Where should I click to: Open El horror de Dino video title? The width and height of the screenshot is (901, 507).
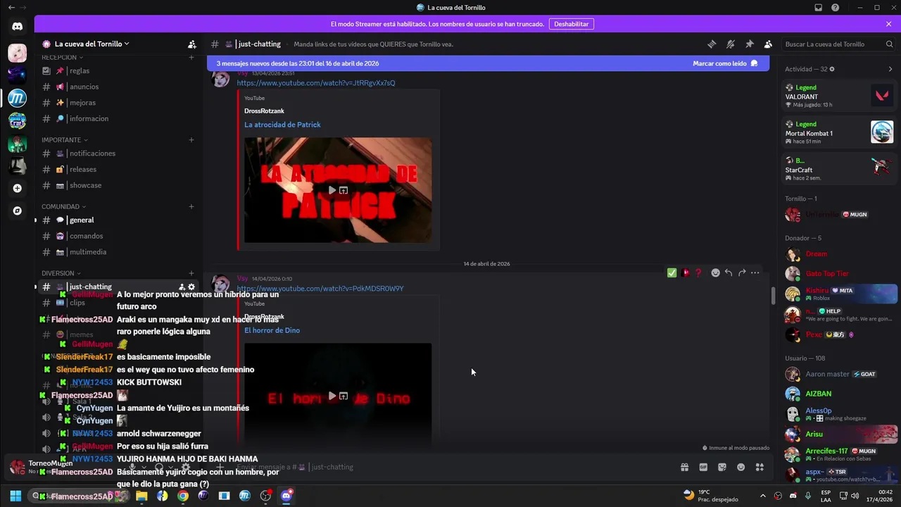pyautogui.click(x=272, y=330)
